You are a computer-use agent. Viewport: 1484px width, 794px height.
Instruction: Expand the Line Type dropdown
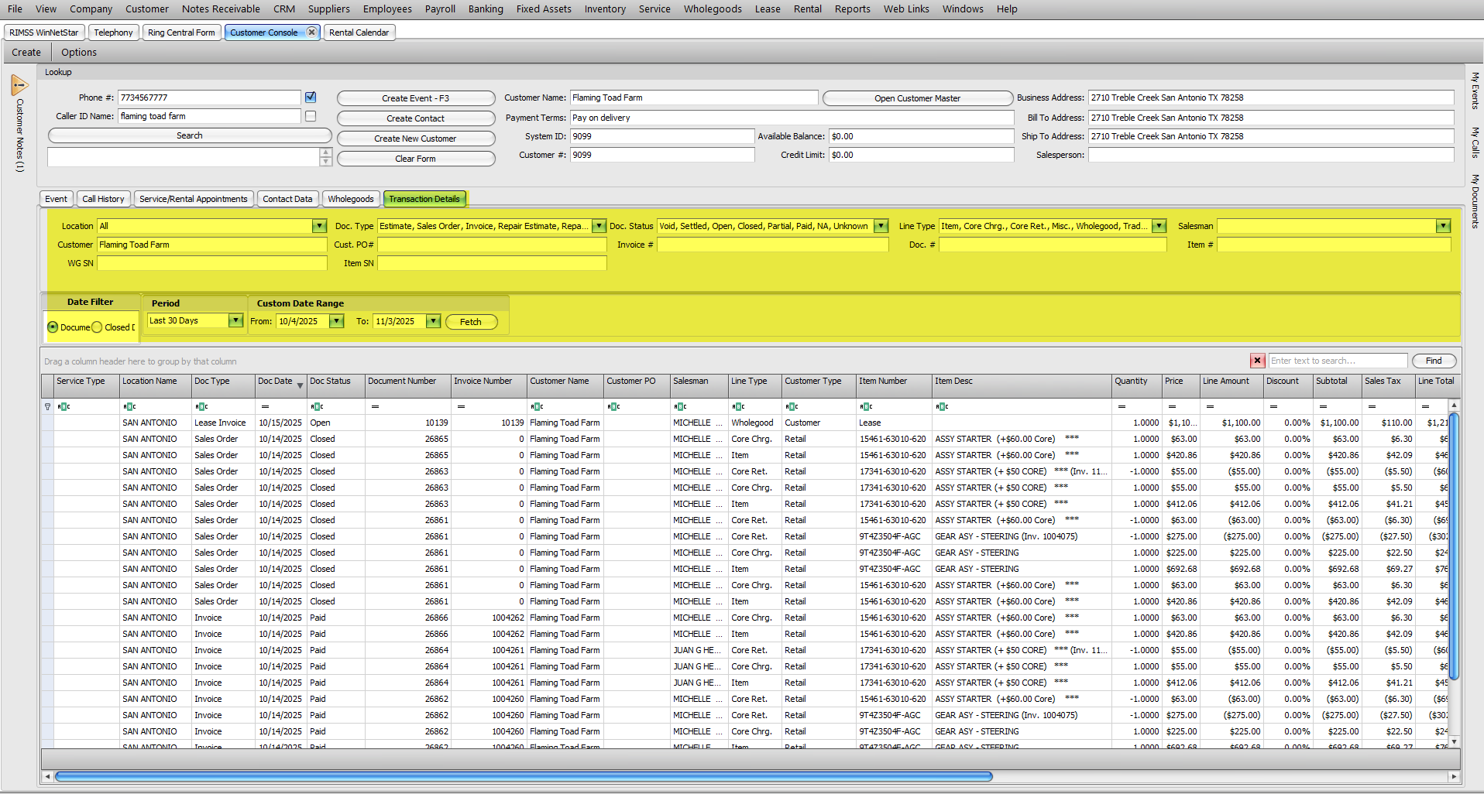(1159, 226)
